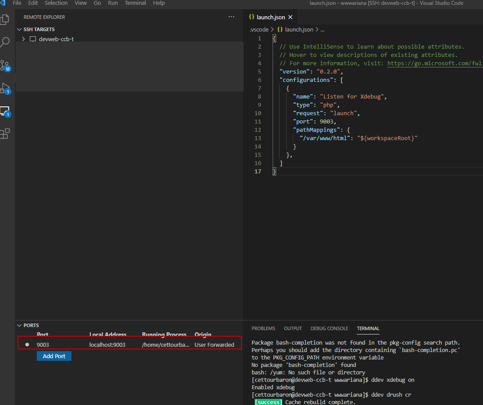Click the "${workspaceRoot}" value in editor
The width and height of the screenshot is (483, 405).
tap(387, 138)
